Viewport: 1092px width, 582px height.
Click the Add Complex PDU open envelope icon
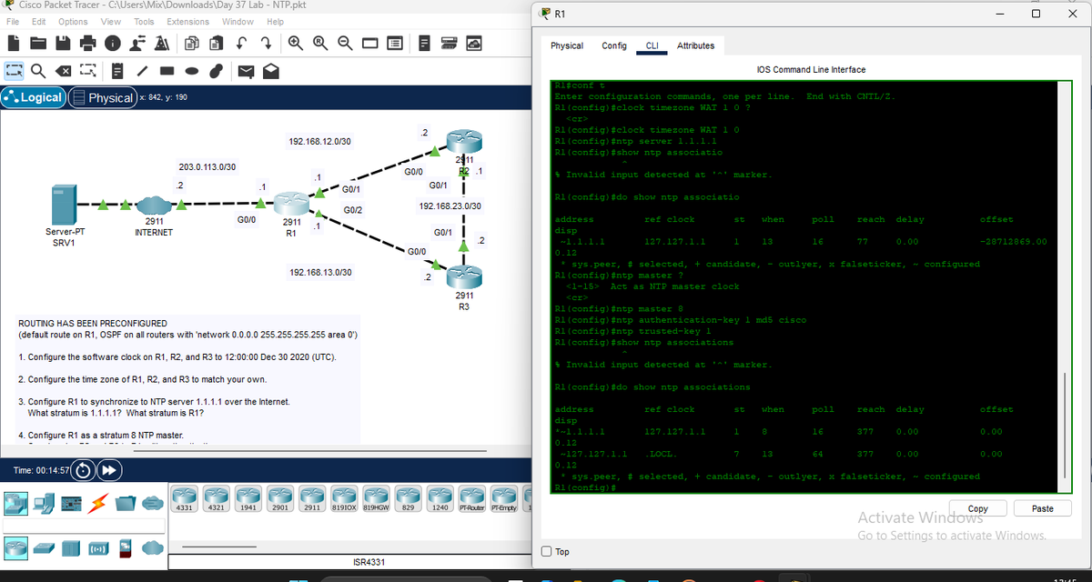pyautogui.click(x=272, y=70)
